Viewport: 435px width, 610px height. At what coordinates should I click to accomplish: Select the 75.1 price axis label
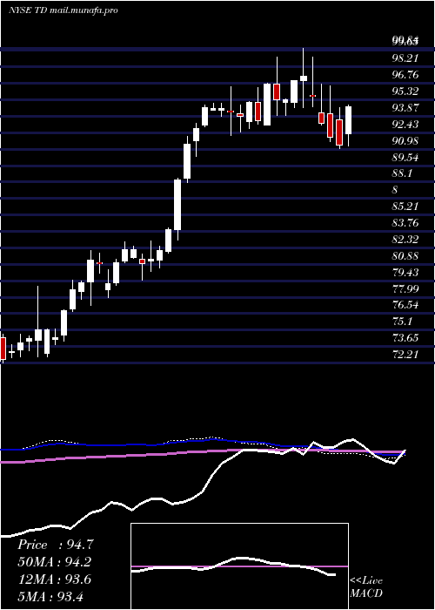tap(402, 322)
